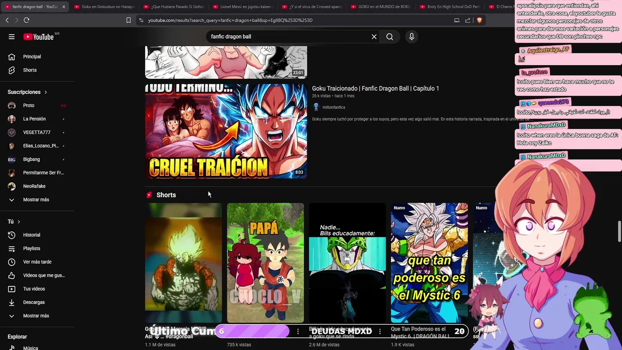Switch to ¿Que Hubiera Pasado Si Gohan tab

tap(173, 7)
